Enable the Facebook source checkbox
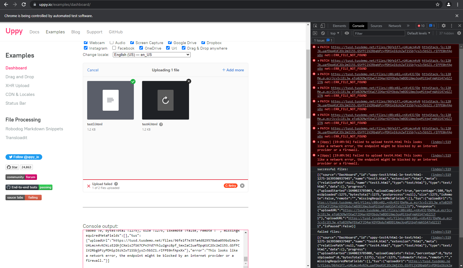Viewport: 463px width, 268px height. pyautogui.click(x=114, y=48)
